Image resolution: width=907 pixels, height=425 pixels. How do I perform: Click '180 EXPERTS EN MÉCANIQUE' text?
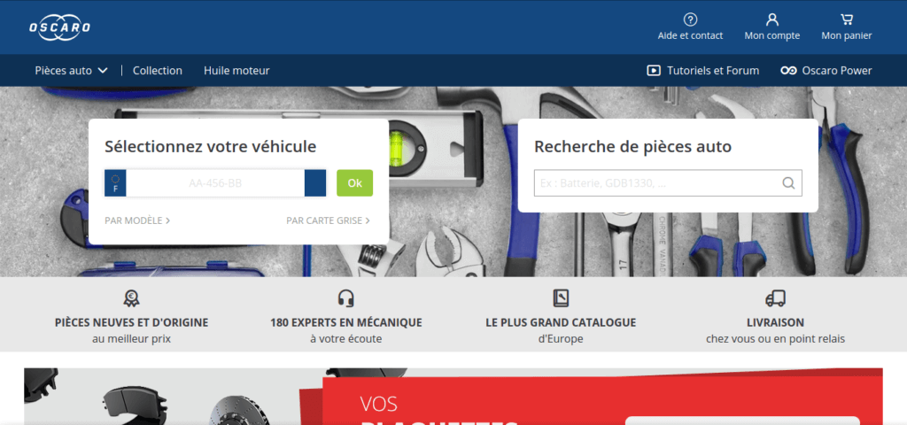pos(346,322)
